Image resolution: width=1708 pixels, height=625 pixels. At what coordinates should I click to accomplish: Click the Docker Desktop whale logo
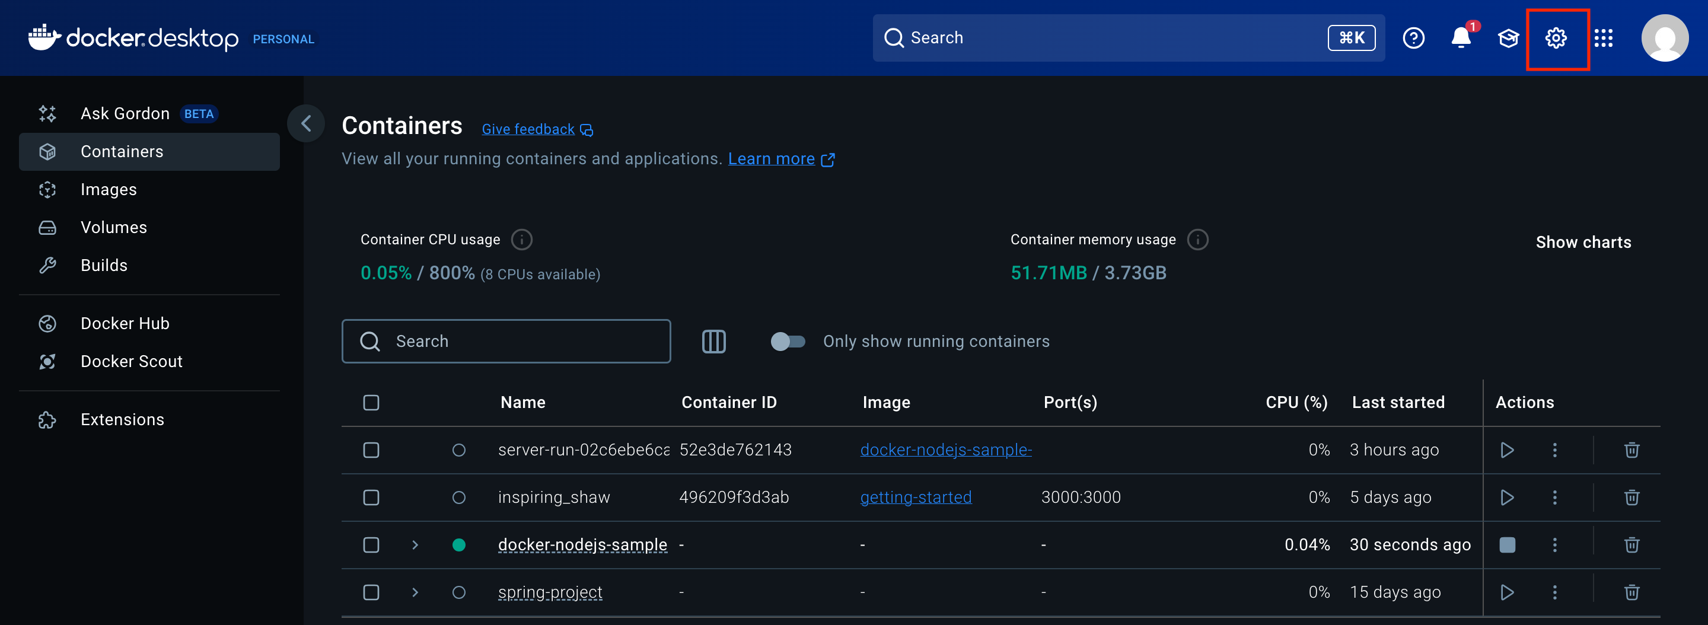click(44, 37)
